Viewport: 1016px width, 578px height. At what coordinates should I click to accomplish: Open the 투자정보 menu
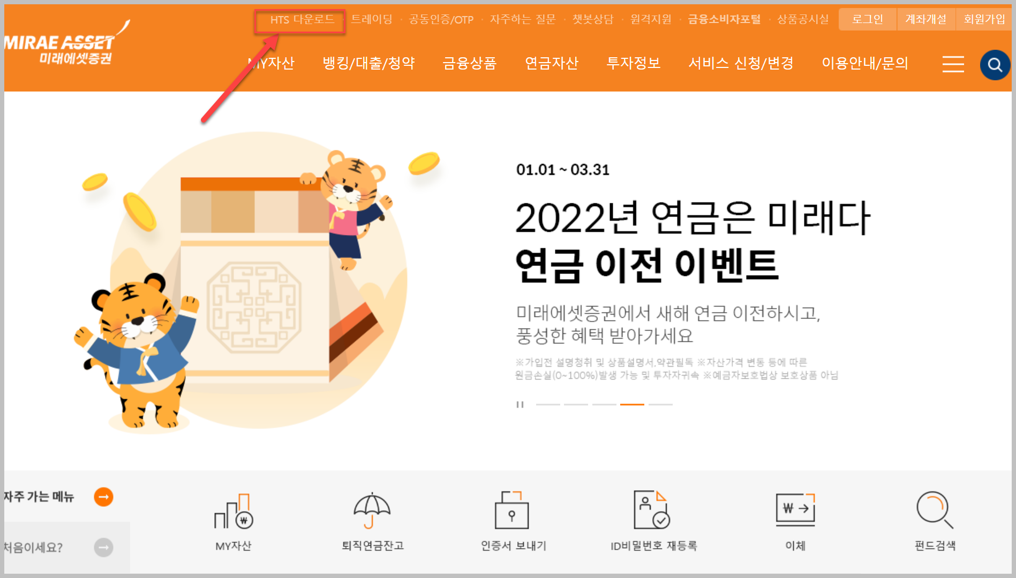tap(634, 63)
